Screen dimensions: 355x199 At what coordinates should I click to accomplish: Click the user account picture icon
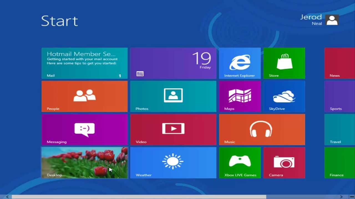332,20
